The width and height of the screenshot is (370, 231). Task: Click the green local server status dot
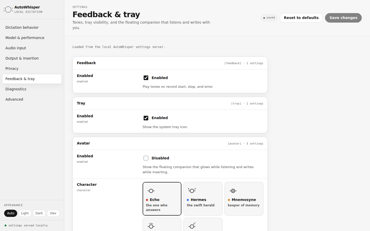[5, 226]
